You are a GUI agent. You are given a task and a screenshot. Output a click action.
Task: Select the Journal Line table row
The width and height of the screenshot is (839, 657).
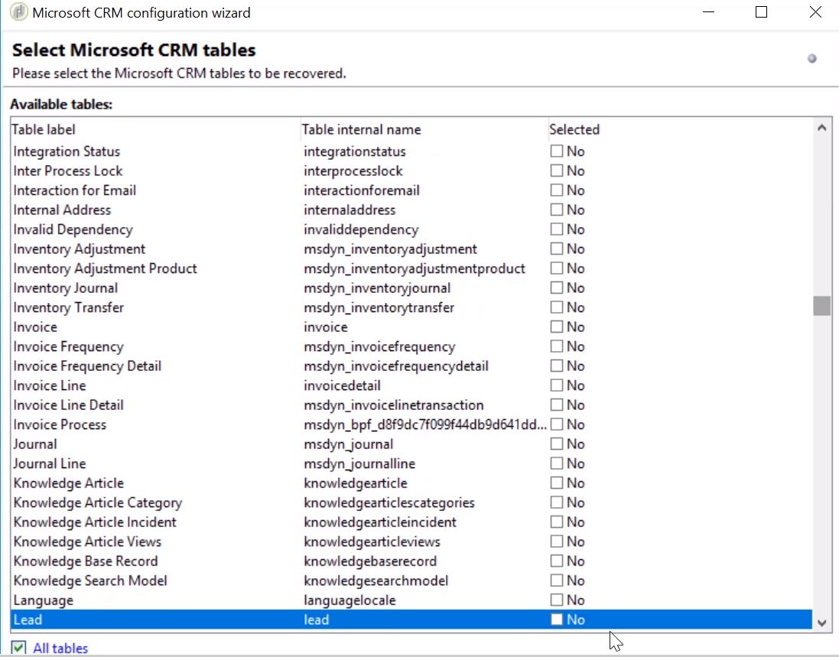pyautogui.click(x=50, y=463)
